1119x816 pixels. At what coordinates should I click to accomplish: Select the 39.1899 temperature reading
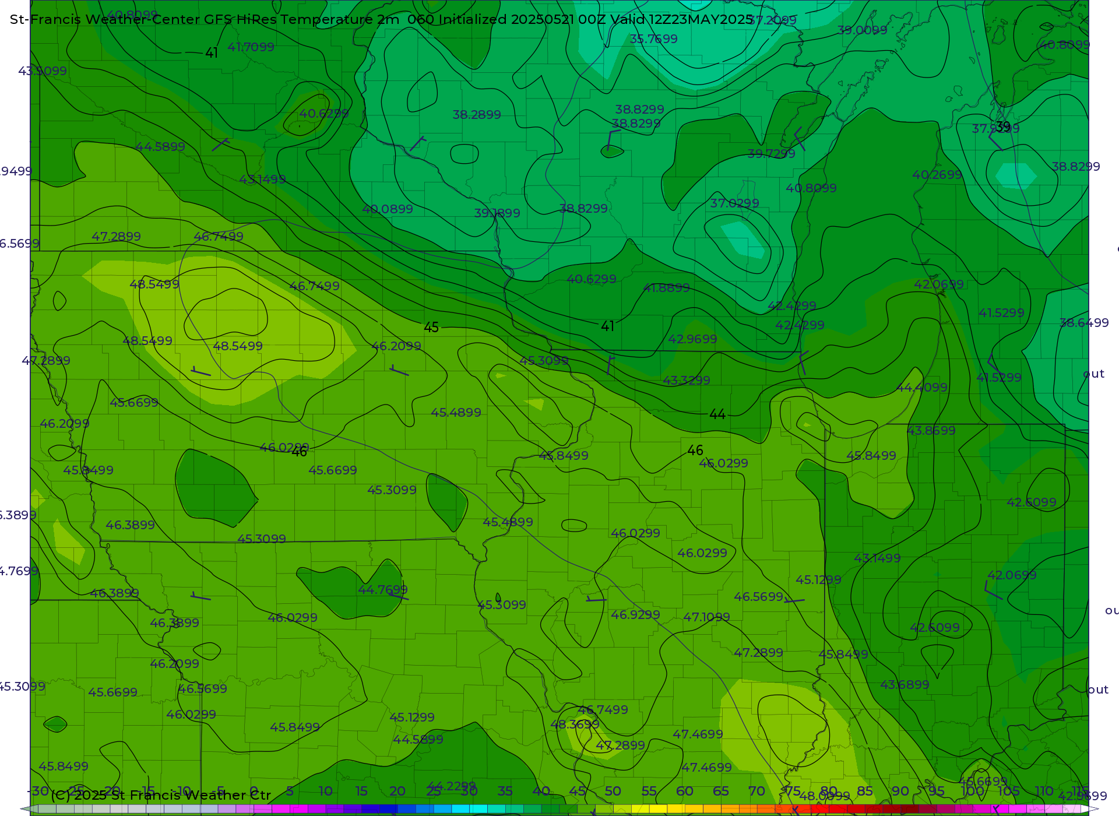click(497, 213)
